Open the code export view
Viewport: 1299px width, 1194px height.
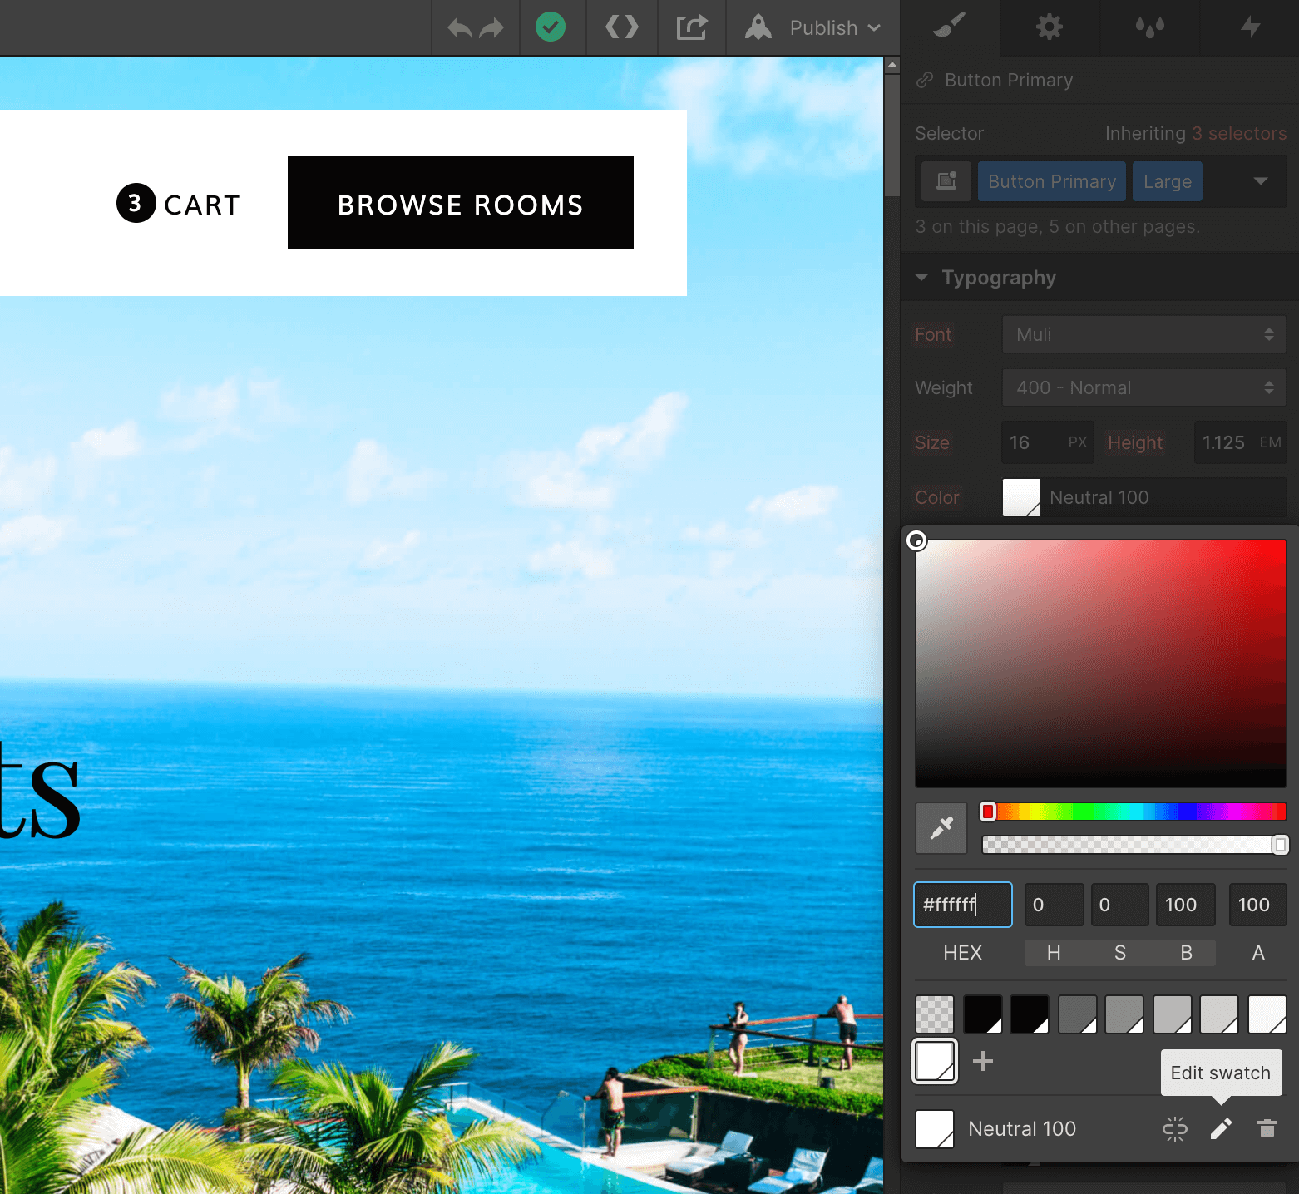pyautogui.click(x=621, y=27)
